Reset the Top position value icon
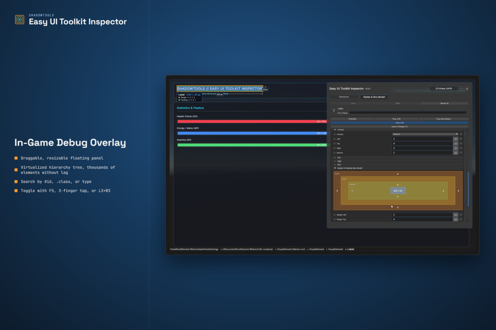The width and height of the screenshot is (496, 330). (x=461, y=144)
